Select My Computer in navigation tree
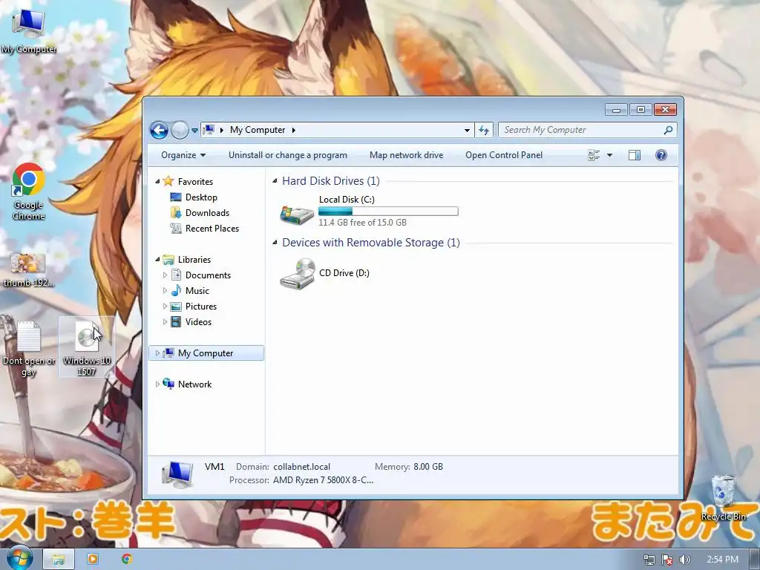This screenshot has height=570, width=760. pos(206,353)
